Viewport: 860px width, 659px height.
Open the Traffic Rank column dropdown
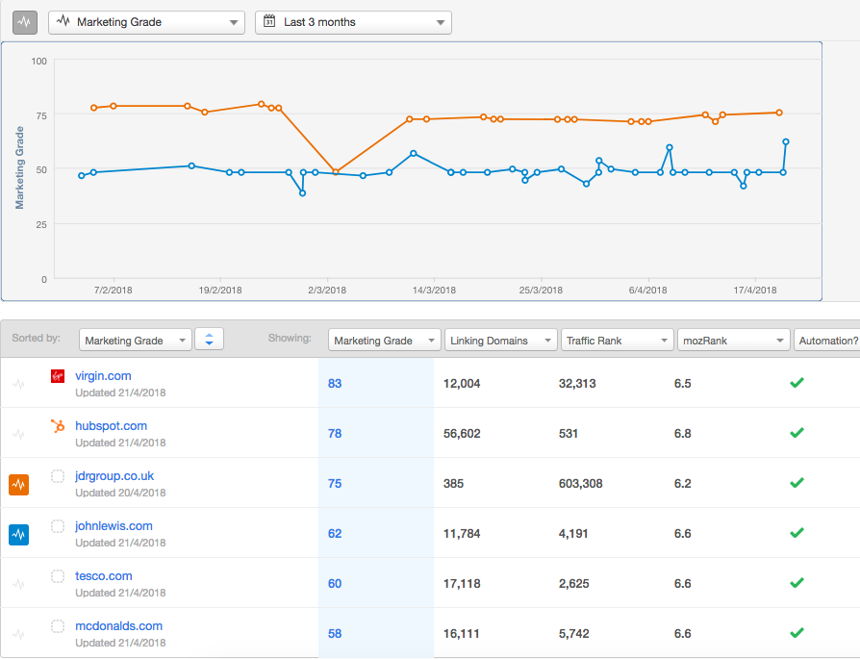[x=617, y=340]
